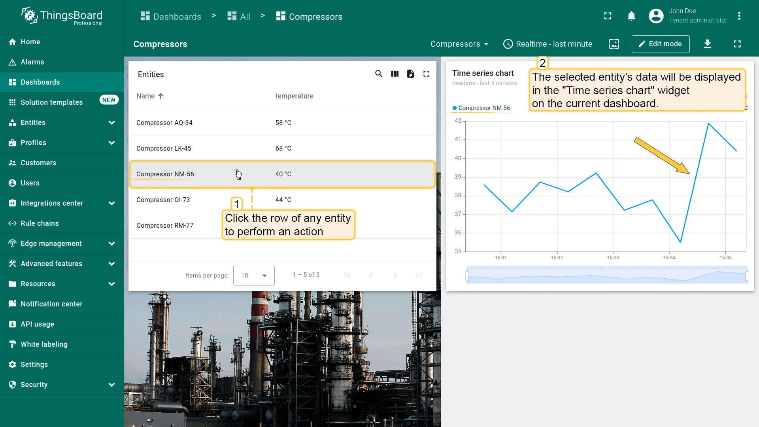Open Compressors state dropdown
The width and height of the screenshot is (759, 427).
click(x=459, y=44)
